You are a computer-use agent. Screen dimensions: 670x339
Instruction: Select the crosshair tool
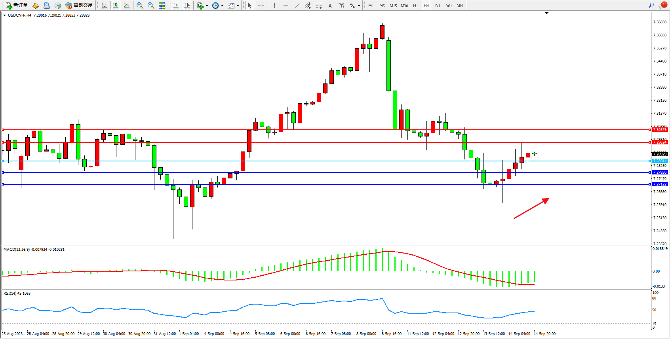[x=261, y=6]
